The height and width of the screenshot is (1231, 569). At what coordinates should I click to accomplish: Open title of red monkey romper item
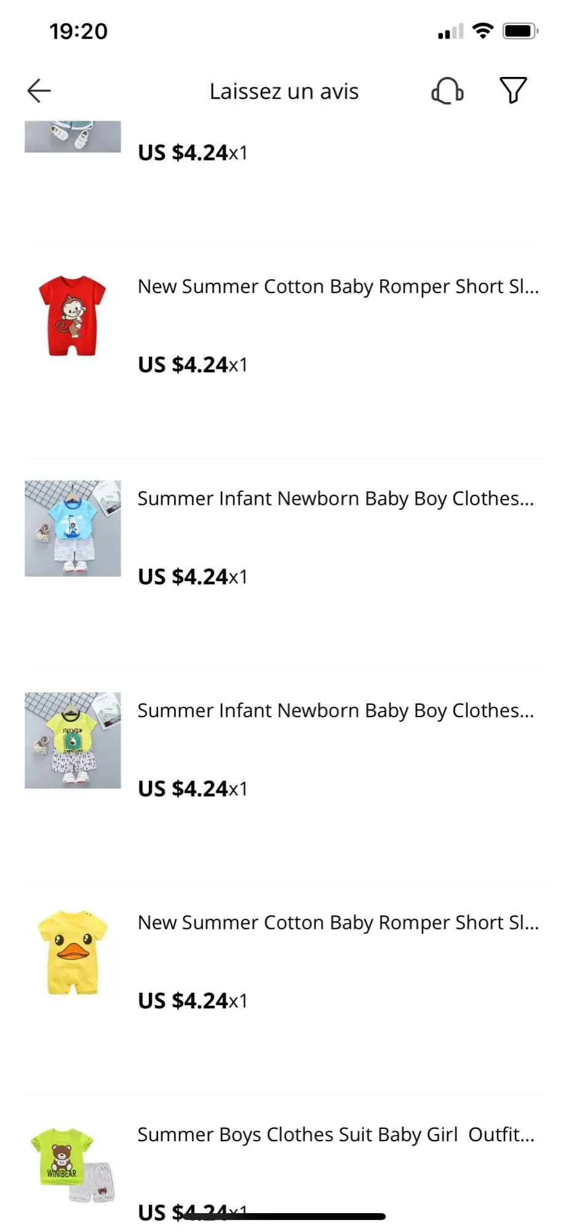pyautogui.click(x=338, y=287)
